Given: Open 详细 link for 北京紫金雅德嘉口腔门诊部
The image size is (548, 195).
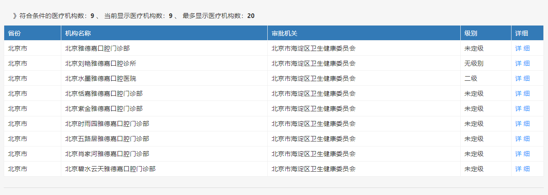Looking at the screenshot, I should [x=522, y=108].
